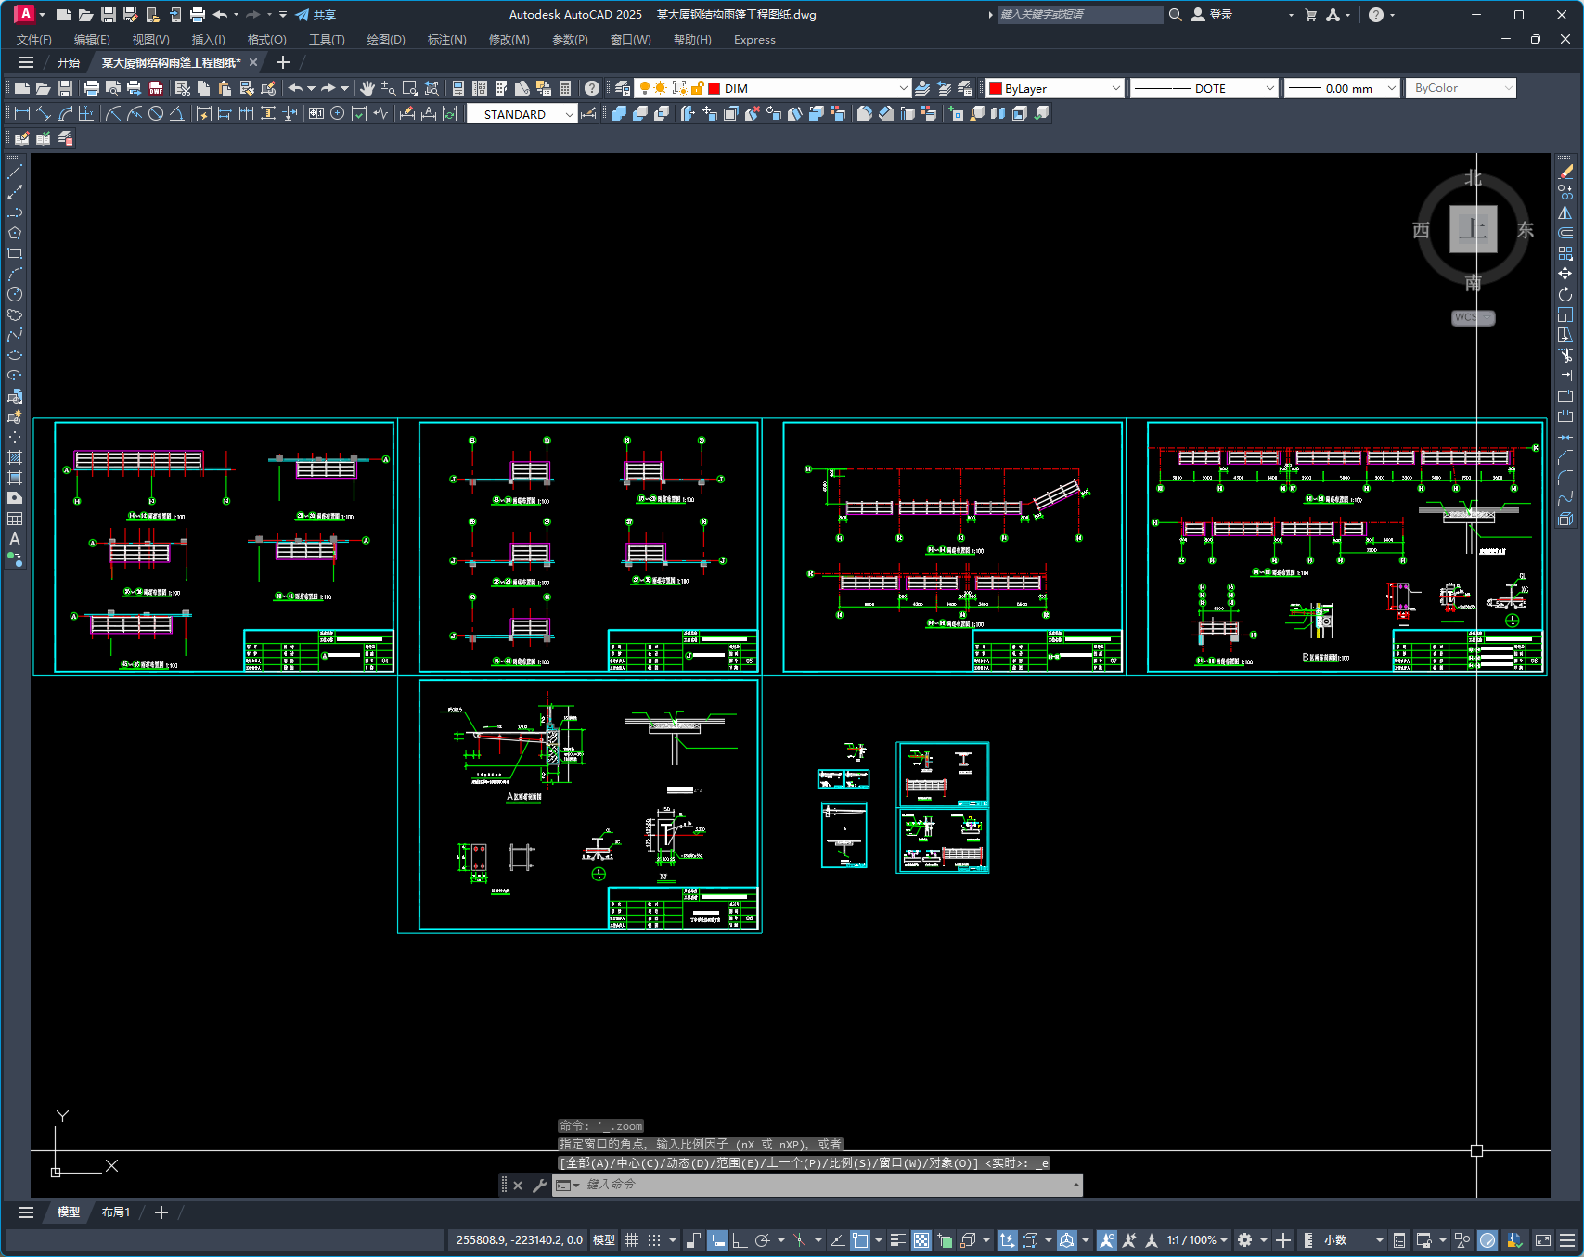Toggle annotation visibility in status bar
The image size is (1584, 1257).
pyautogui.click(x=1107, y=1240)
